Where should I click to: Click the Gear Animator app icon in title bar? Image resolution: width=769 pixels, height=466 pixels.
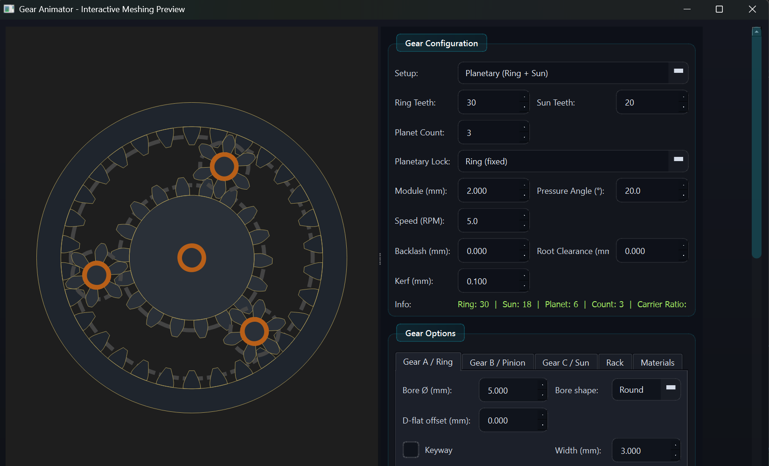pos(9,9)
